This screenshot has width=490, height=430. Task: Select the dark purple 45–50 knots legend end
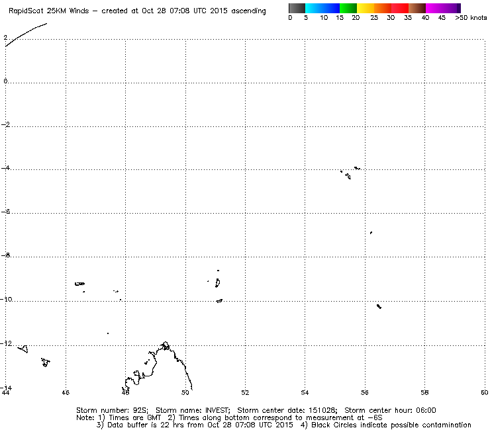(x=452, y=8)
